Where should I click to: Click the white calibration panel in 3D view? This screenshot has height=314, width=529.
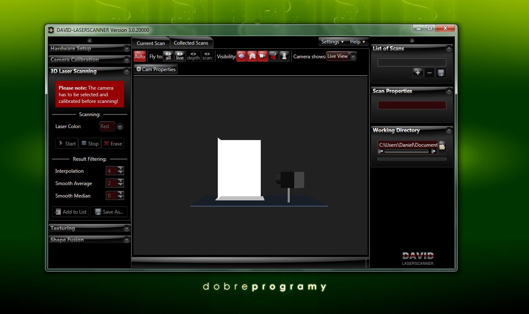239,168
